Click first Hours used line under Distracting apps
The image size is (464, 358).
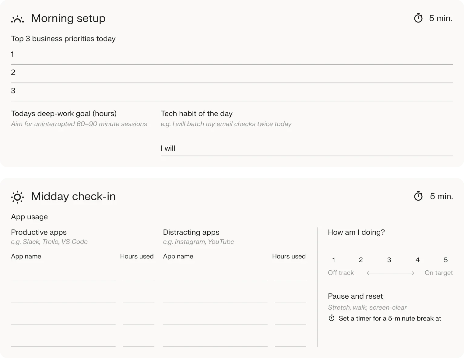click(x=290, y=276)
